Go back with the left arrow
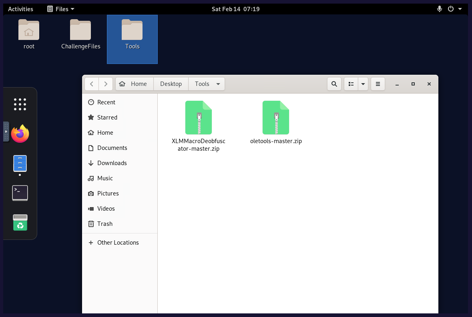This screenshot has width=472, height=317. [x=92, y=84]
